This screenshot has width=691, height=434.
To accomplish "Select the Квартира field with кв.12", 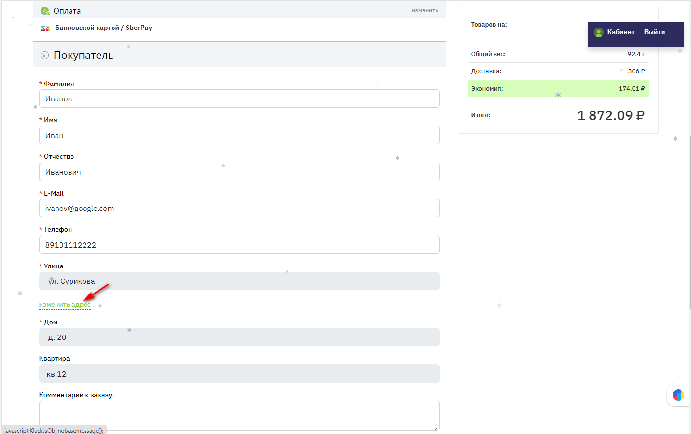I will click(239, 374).
